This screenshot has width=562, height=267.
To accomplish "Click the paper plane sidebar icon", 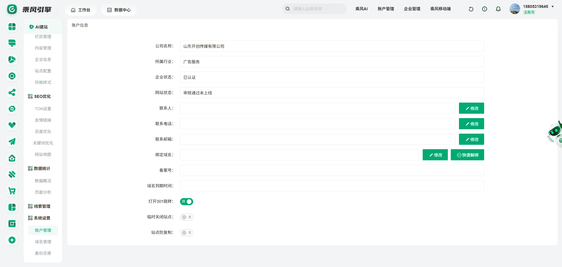I will point(12,142).
